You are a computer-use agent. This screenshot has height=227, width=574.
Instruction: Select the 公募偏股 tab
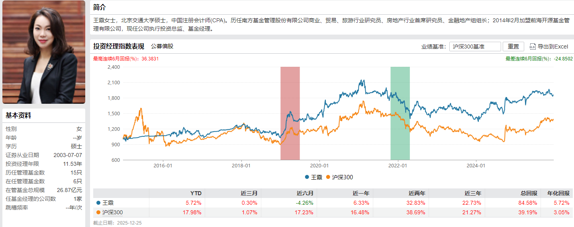click(x=162, y=46)
